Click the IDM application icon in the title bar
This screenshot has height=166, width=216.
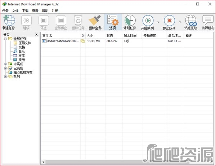point(4,4)
